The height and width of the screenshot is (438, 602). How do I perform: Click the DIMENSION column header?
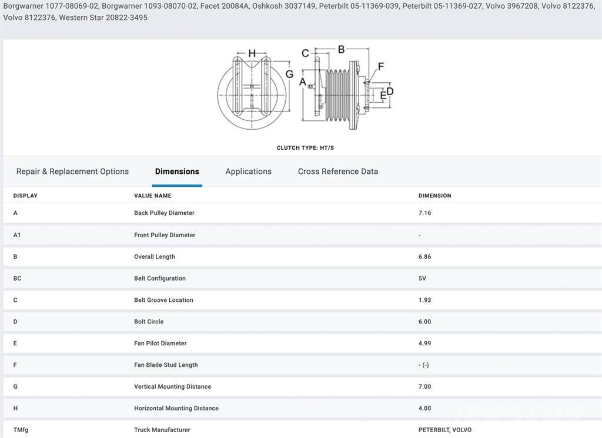point(434,196)
